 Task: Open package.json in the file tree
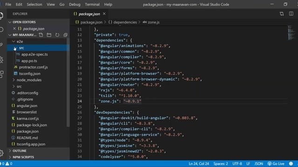(x=27, y=131)
